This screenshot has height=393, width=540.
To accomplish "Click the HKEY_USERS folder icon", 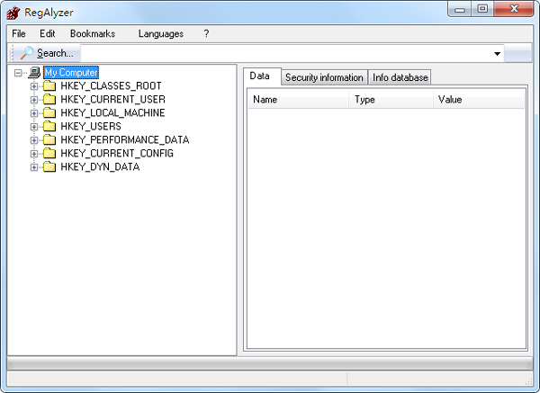I will click(49, 126).
